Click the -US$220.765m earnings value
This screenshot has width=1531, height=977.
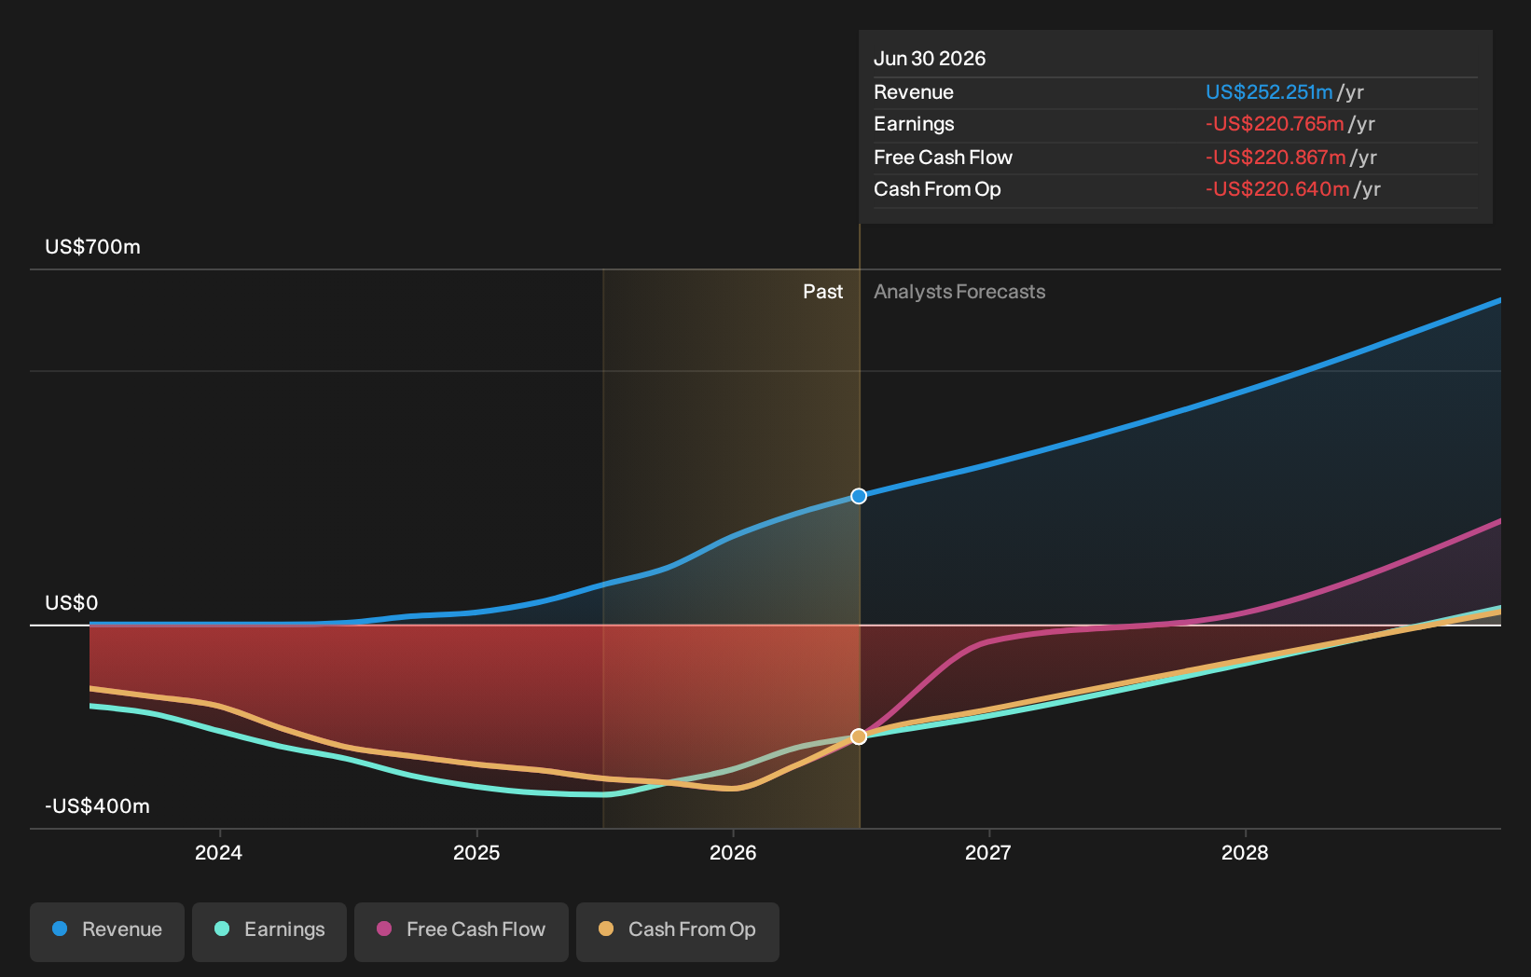point(1275,124)
